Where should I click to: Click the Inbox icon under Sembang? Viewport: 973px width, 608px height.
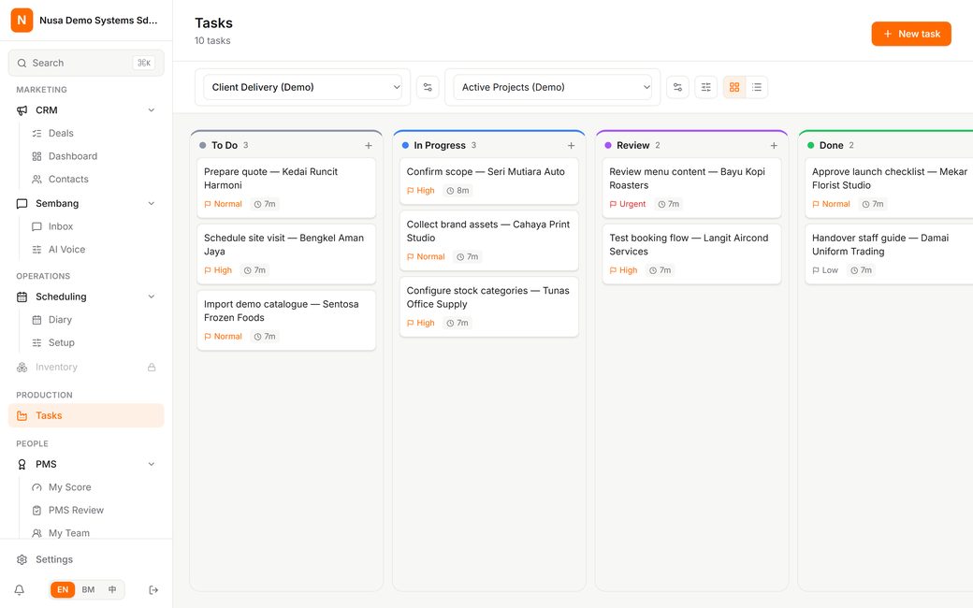pos(36,226)
